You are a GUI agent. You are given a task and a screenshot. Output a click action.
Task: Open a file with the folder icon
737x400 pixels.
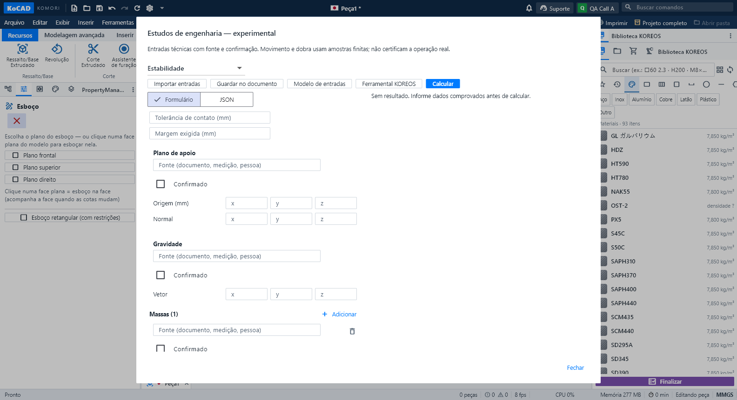[87, 8]
